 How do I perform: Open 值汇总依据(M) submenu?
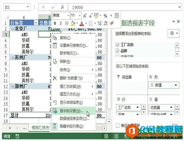pos(74,86)
